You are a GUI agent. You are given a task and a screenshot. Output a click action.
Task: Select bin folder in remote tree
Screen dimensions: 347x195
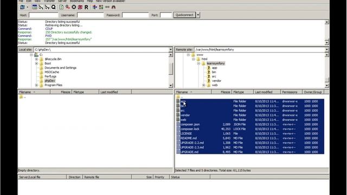[214, 72]
